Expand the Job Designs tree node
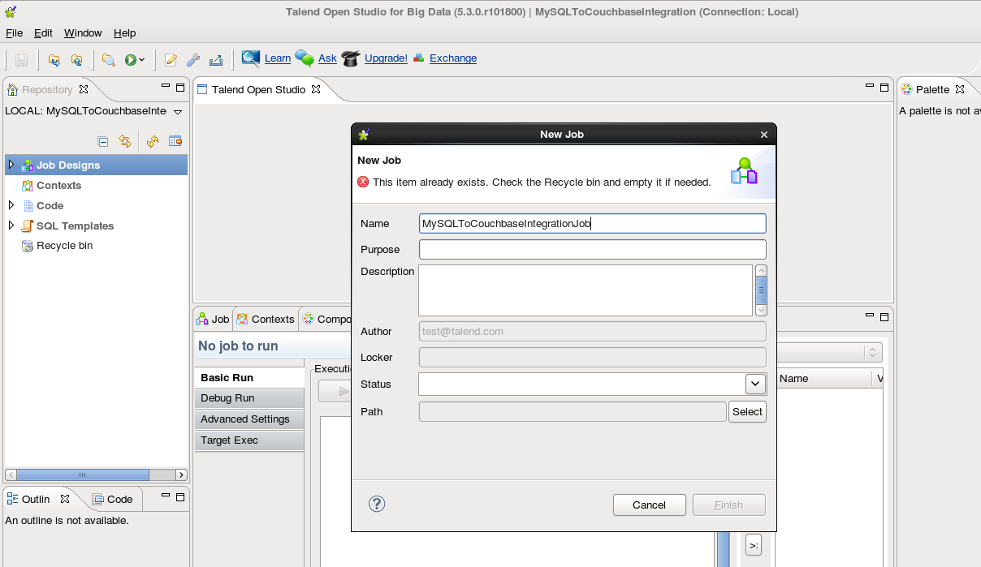 [x=11, y=165]
